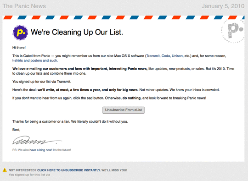Click the yellow warning triangle icon
This screenshot has width=248, height=181.
[x=5, y=170]
